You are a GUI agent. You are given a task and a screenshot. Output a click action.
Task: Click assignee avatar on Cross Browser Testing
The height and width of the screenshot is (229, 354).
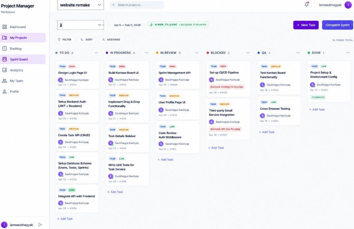(x=262, y=116)
